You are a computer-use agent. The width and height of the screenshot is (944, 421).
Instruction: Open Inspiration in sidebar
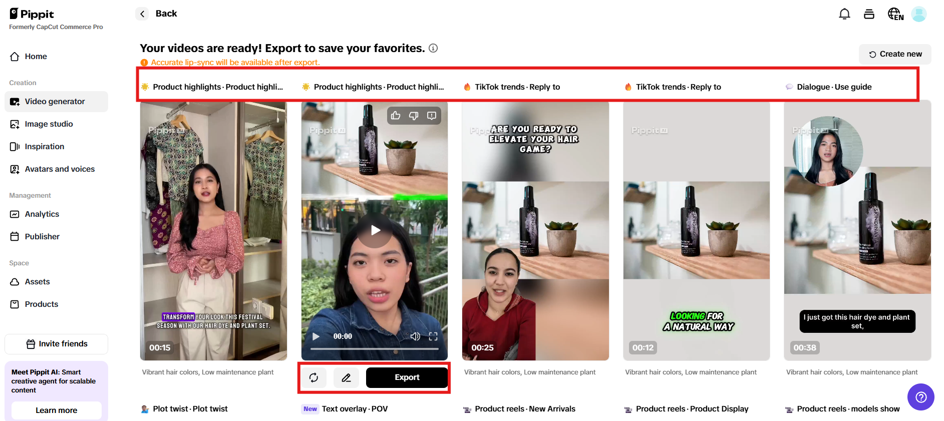(x=56, y=147)
